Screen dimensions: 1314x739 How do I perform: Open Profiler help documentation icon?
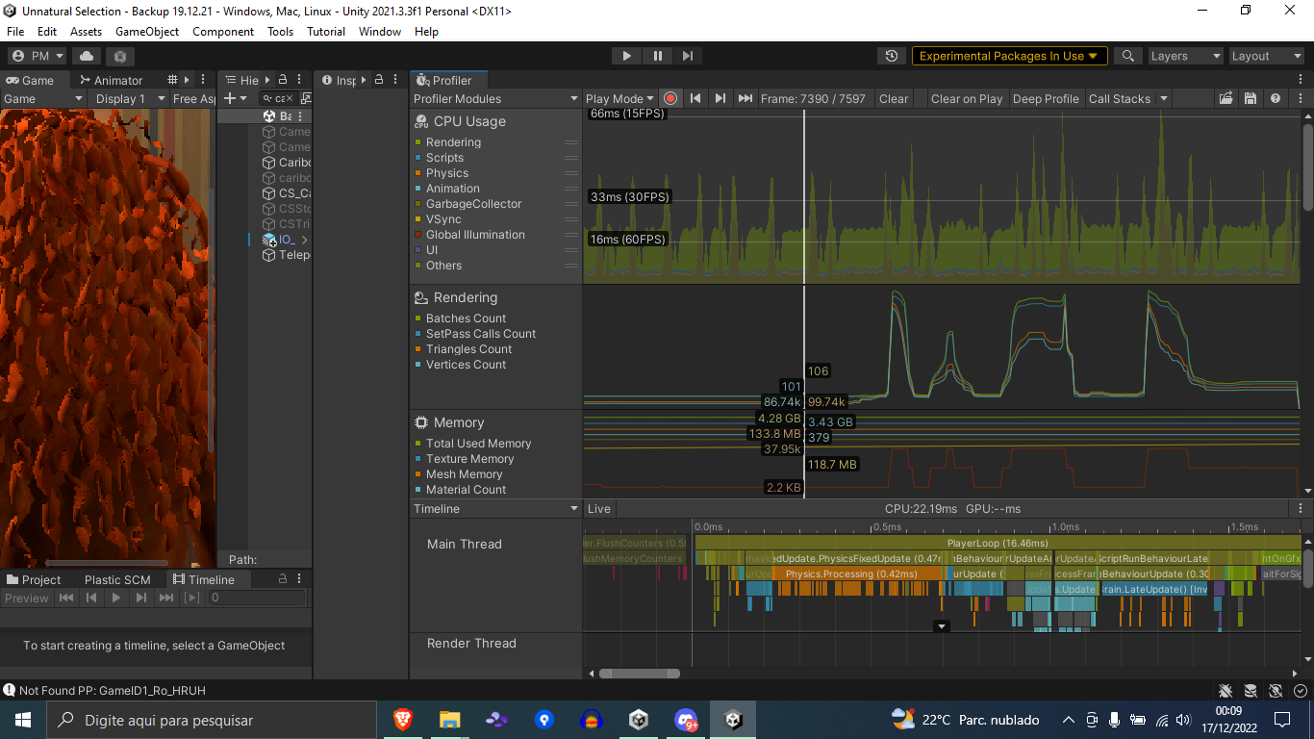[x=1275, y=98]
